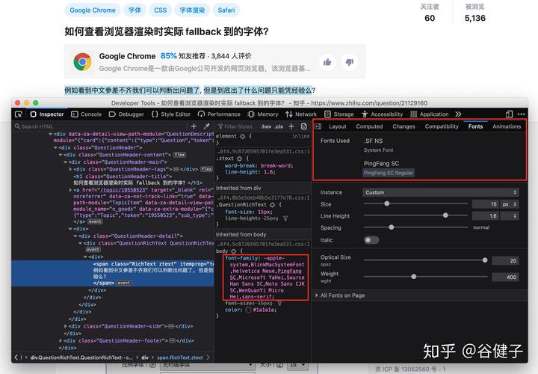Image resolution: width=538 pixels, height=374 pixels.
Task: Open the Debugger panel
Action: point(126,114)
